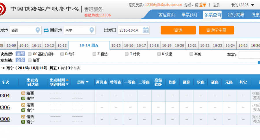Screen dimensions: 260x140
Task: Click the departure station location pin icon
Action: click(38, 30)
